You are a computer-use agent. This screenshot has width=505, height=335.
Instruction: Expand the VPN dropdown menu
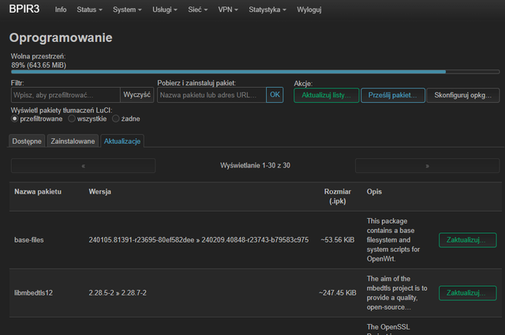(228, 9)
